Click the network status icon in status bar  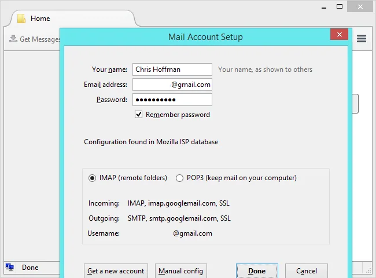(10, 267)
